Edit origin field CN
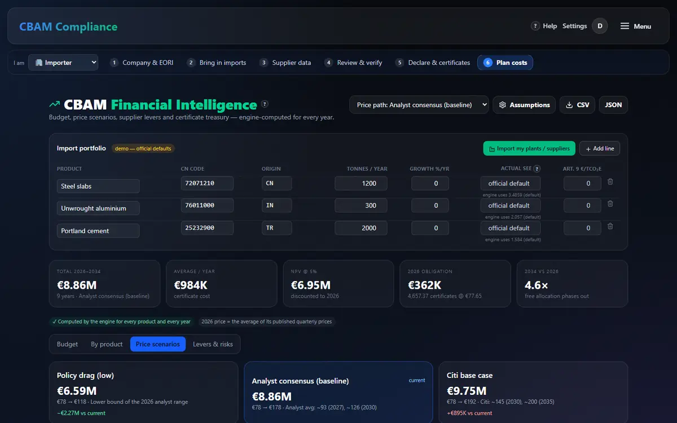 [x=277, y=183]
